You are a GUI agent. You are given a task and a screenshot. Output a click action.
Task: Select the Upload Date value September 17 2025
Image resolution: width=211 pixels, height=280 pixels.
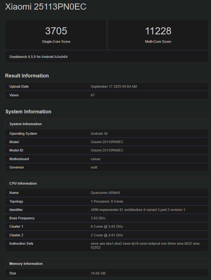point(114,86)
